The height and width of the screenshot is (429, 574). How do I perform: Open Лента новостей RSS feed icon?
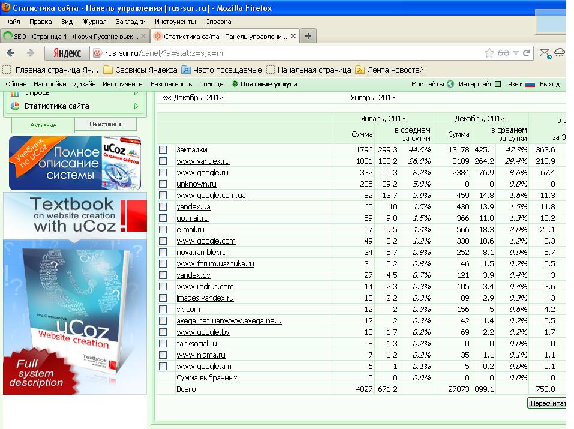(x=360, y=70)
